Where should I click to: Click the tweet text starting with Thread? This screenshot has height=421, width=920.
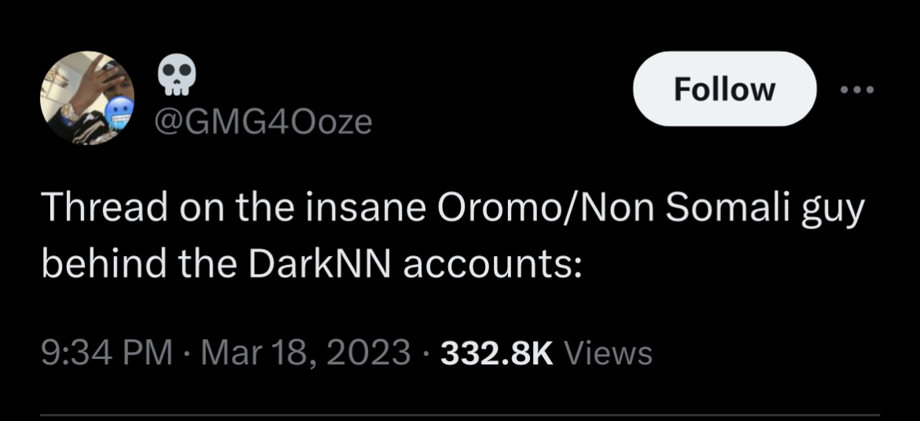tap(453, 236)
